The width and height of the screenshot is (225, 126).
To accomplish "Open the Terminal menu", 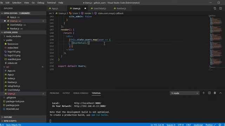I will pyautogui.click(x=51, y=3).
